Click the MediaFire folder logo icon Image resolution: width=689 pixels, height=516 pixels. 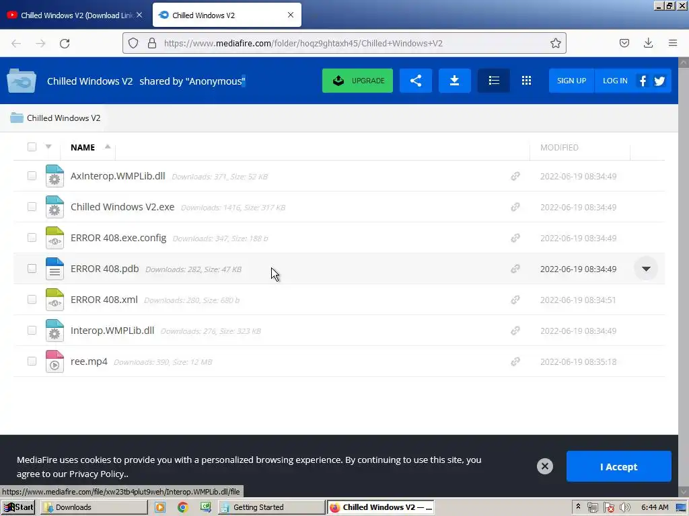pos(21,81)
